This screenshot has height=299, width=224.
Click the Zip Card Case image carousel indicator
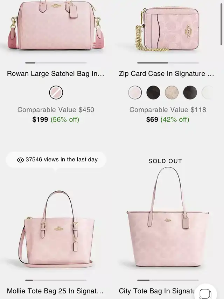168,63
